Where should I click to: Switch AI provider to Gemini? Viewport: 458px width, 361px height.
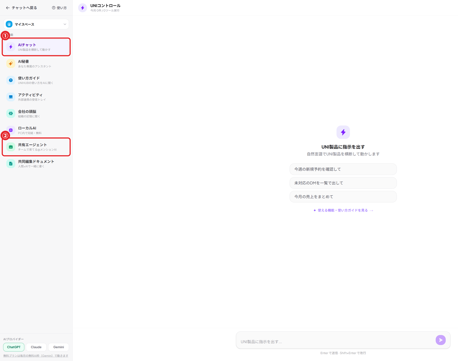coord(59,347)
